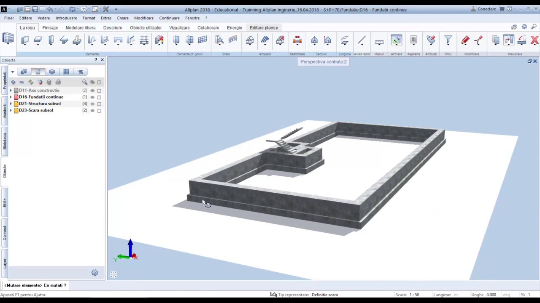Click the Atribute tag icon
The image size is (540, 303).
click(431, 40)
